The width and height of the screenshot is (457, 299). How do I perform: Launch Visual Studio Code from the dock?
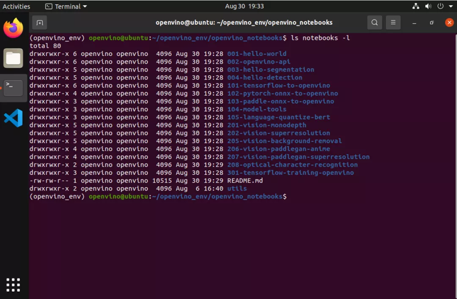coord(13,119)
